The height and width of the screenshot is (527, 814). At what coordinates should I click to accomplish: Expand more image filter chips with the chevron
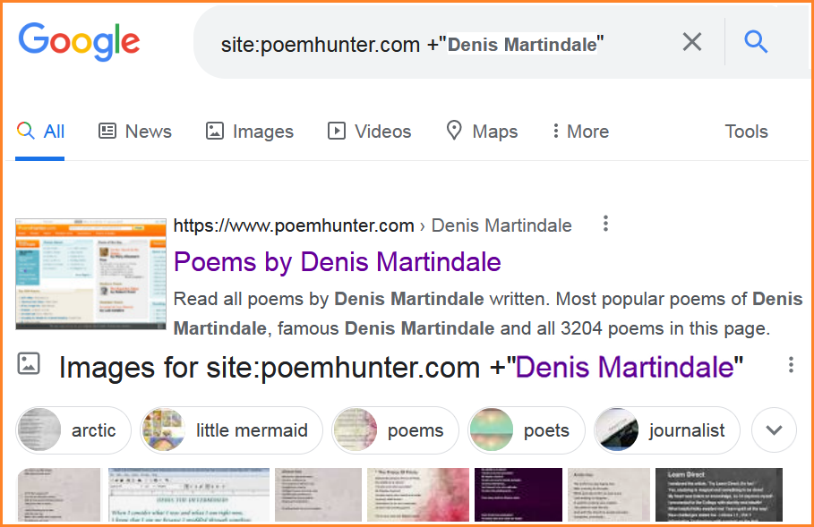click(774, 430)
